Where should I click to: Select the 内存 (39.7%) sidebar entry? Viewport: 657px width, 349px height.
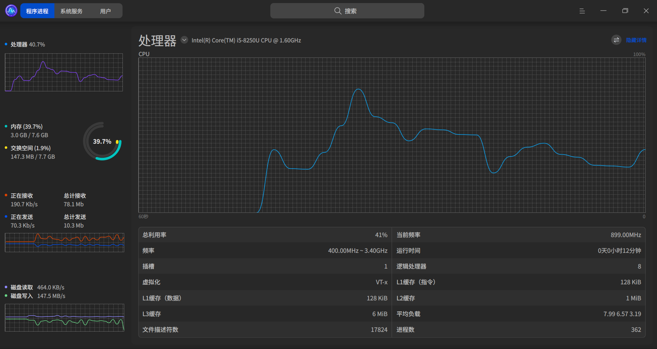pos(27,127)
